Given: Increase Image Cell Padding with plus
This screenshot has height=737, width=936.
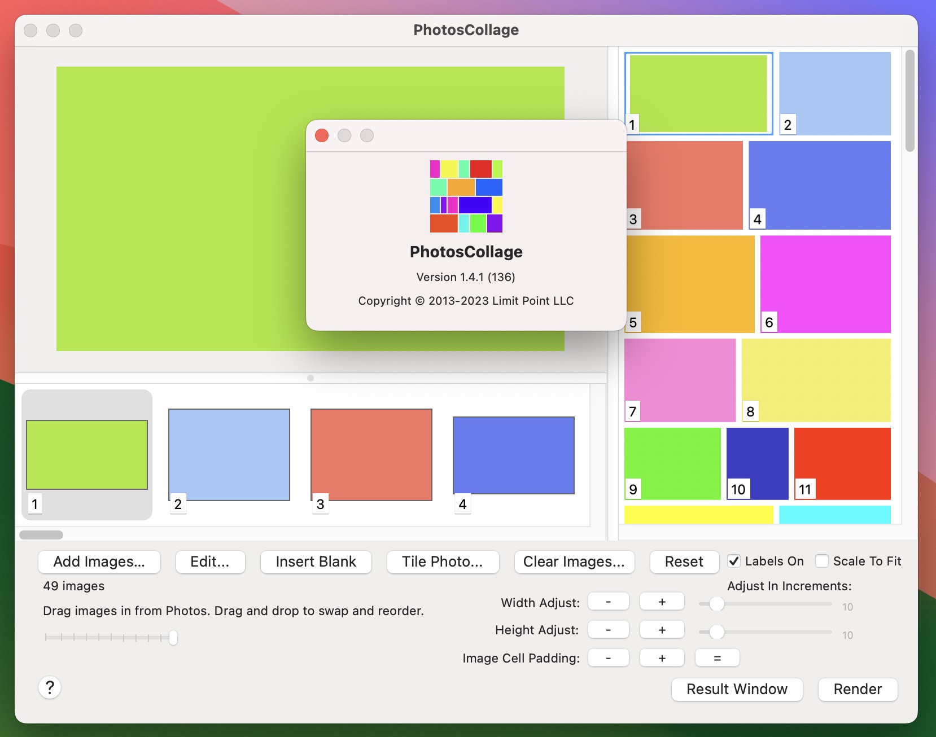Looking at the screenshot, I should click(662, 657).
